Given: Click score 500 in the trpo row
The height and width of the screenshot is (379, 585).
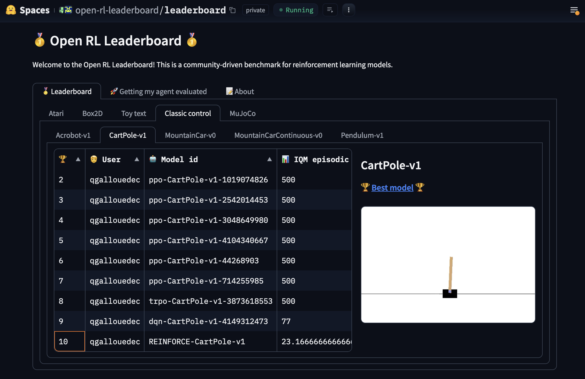Looking at the screenshot, I should (x=314, y=301).
